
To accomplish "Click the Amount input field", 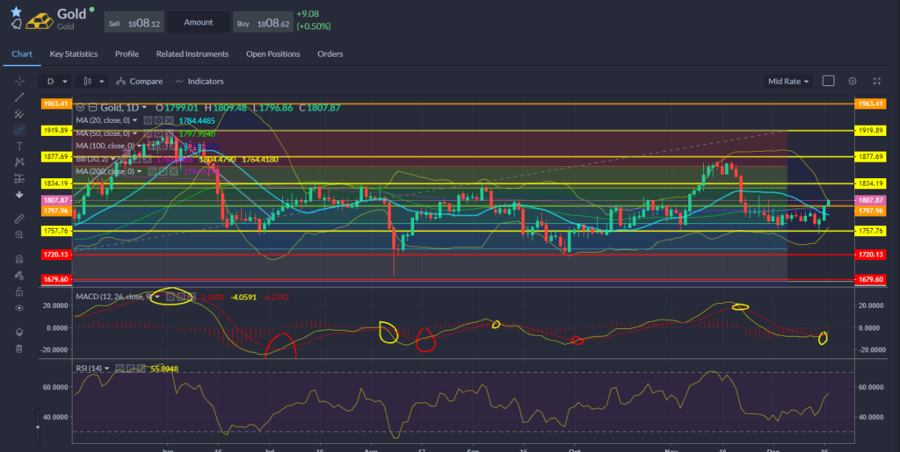I will pos(198,22).
